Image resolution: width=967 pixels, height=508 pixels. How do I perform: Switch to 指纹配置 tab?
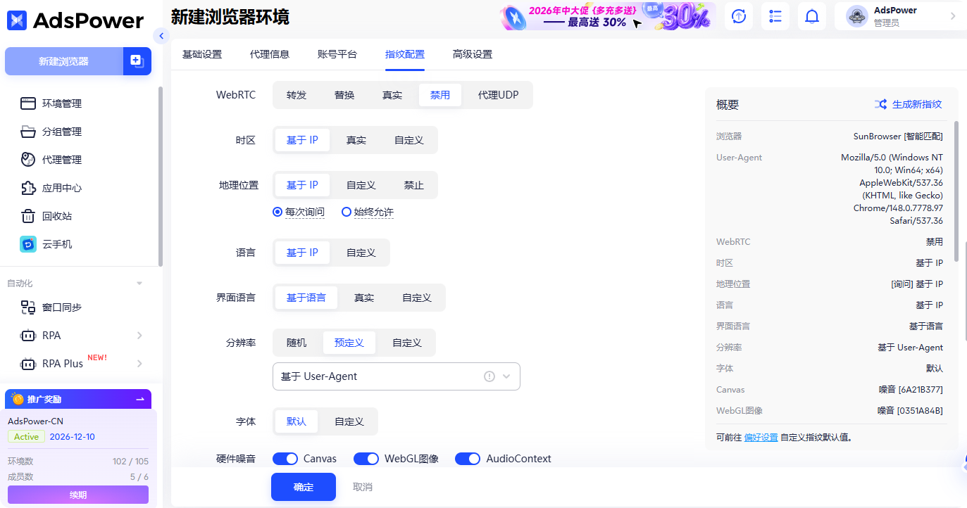tap(405, 54)
